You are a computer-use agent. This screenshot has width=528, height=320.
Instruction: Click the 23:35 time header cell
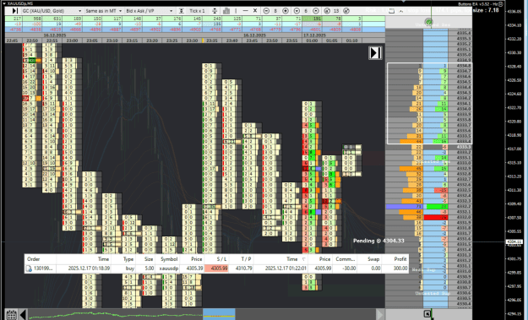coord(212,41)
